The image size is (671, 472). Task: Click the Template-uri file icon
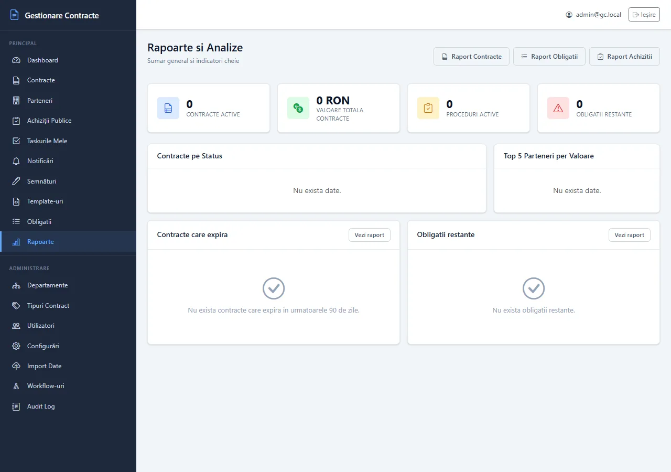click(16, 201)
